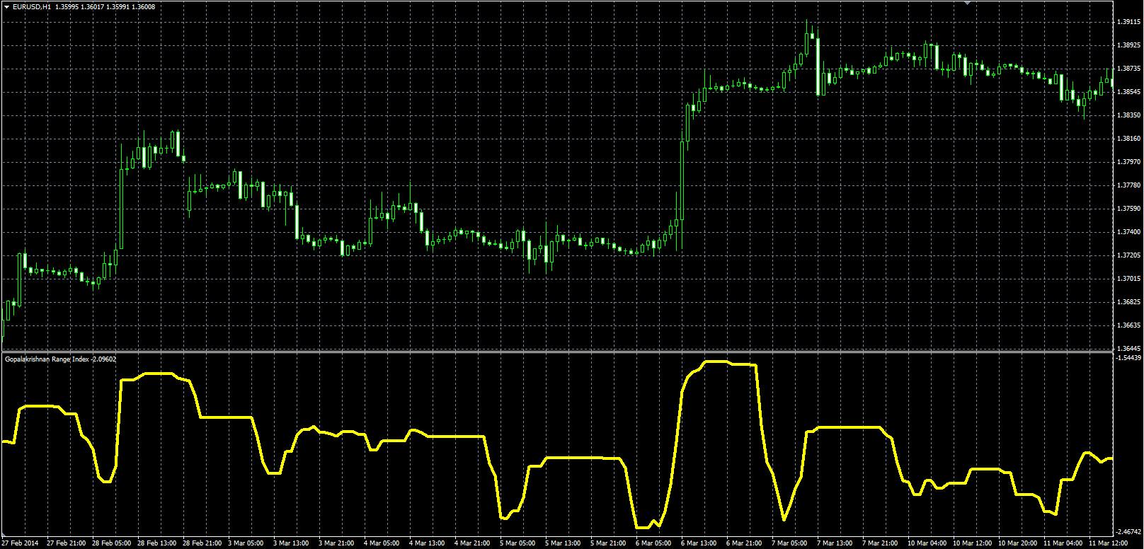The image size is (1144, 549).
Task: Click the 3 Mar 13:00 time label
Action: click(x=291, y=543)
